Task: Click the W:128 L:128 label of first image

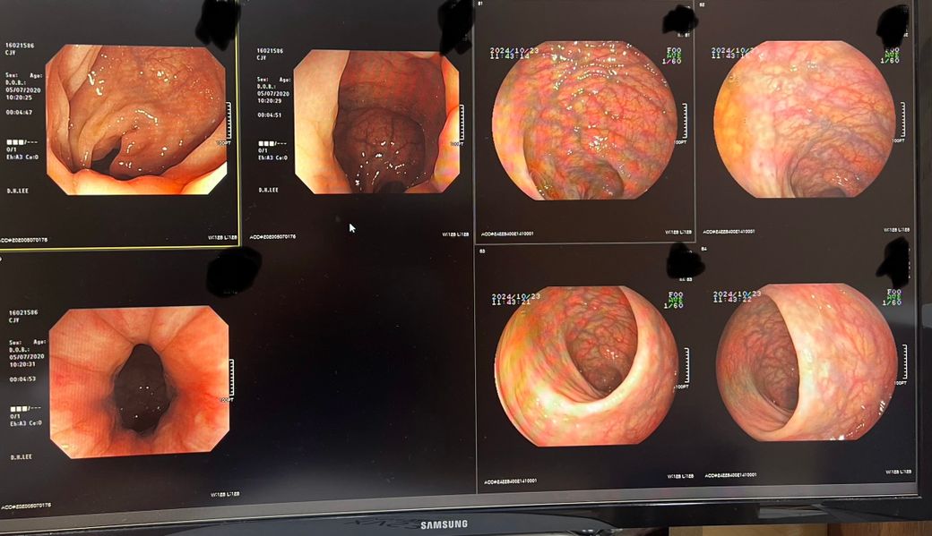Action: click(220, 238)
